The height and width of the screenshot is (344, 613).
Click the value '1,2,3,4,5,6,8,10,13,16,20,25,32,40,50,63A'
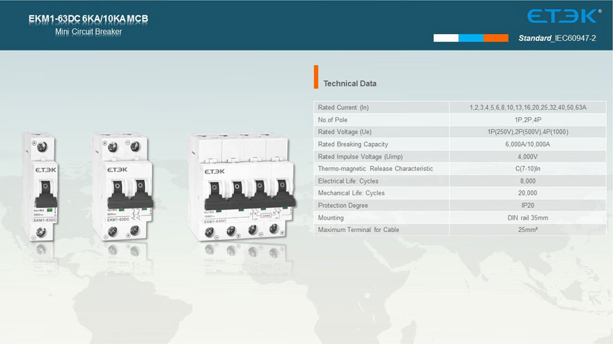pyautogui.click(x=528, y=107)
